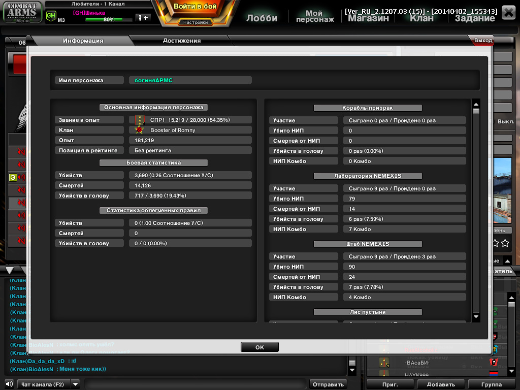
Task: Click the green GH clan emblem
Action: 51,16
